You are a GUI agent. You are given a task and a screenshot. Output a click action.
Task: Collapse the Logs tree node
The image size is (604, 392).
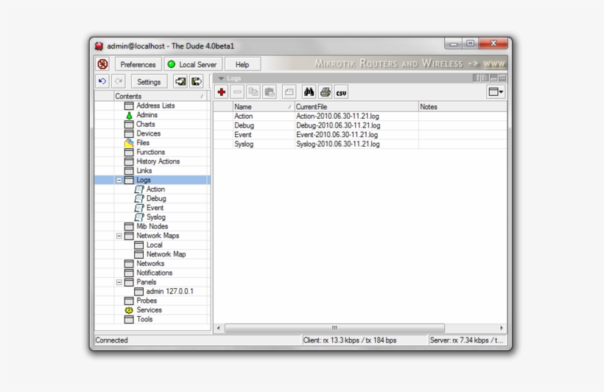click(x=119, y=180)
